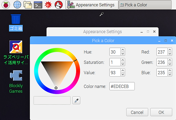Viewport: 176px width, 120px height.
Task: Click the Color name hex field
Action: (x=122, y=86)
